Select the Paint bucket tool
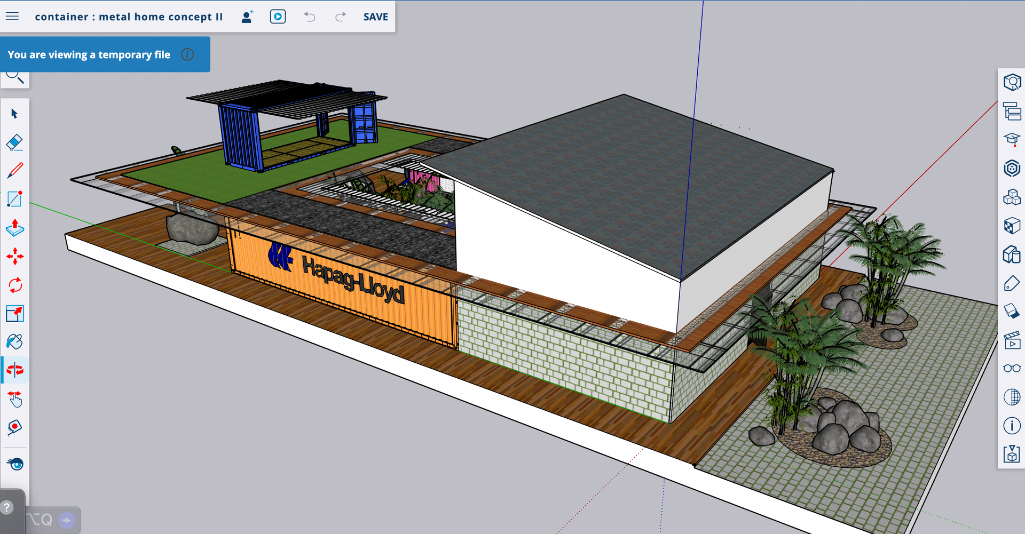 point(15,341)
